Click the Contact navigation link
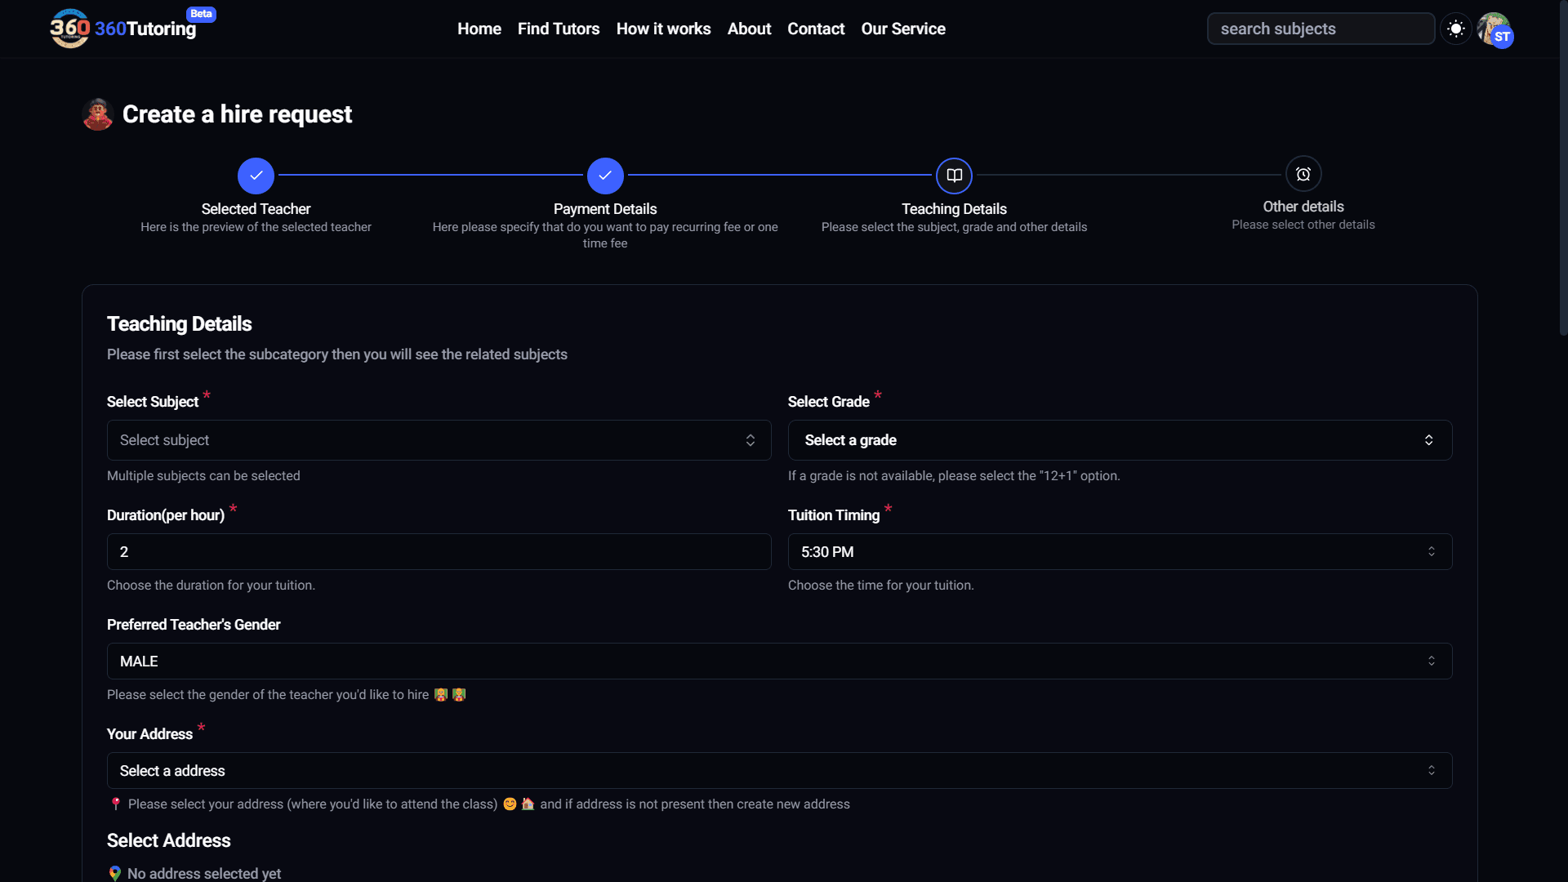Image resolution: width=1568 pixels, height=882 pixels. [x=816, y=29]
